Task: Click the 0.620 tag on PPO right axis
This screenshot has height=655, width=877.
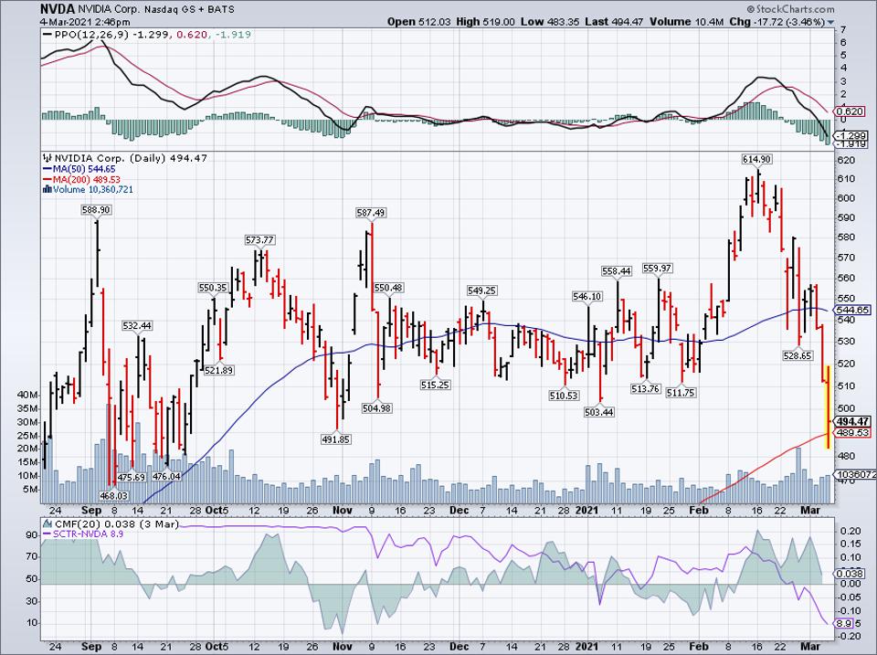Action: (851, 111)
